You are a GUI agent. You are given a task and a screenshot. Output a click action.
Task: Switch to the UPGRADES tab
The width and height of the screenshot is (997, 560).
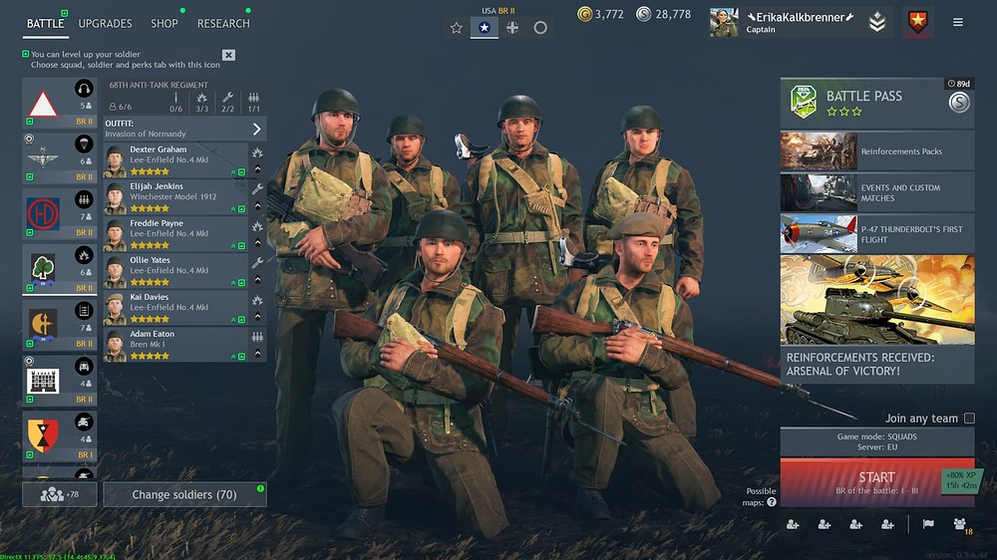(x=105, y=24)
